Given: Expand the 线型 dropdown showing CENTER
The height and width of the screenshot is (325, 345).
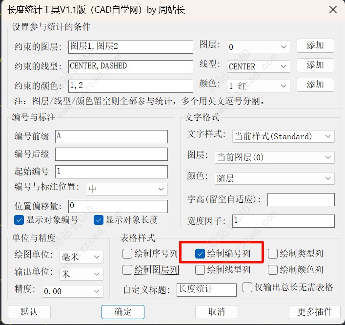Looking at the screenshot, I should pyautogui.click(x=259, y=66).
